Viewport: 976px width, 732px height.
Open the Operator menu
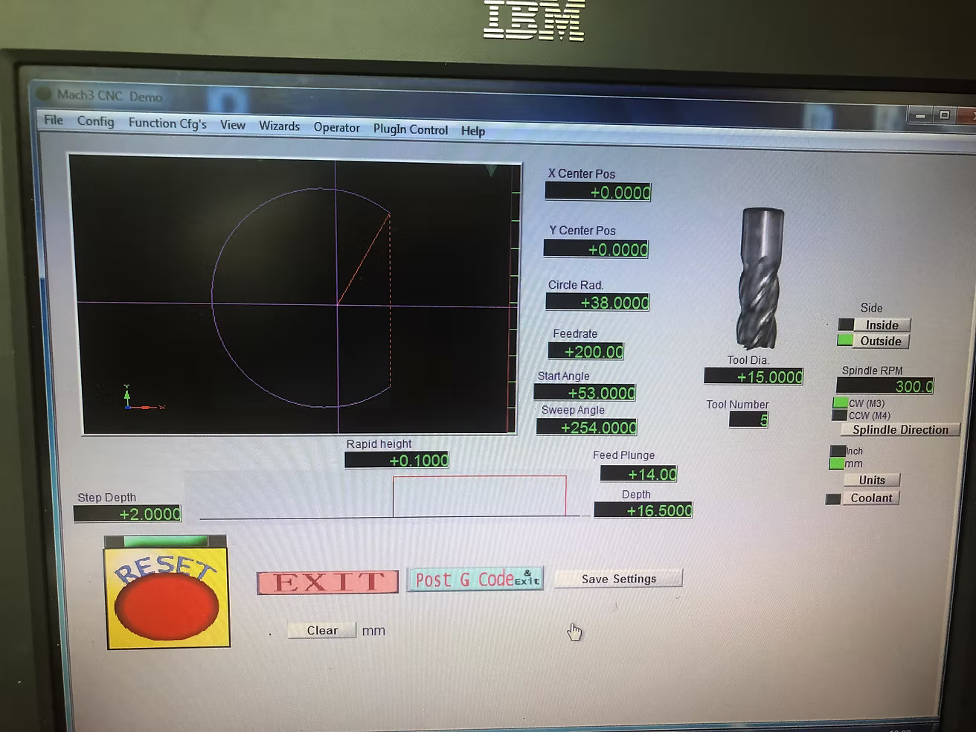(336, 127)
